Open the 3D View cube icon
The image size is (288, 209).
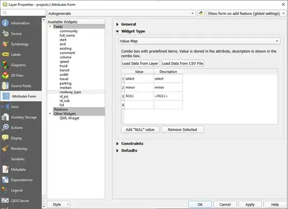point(5,76)
